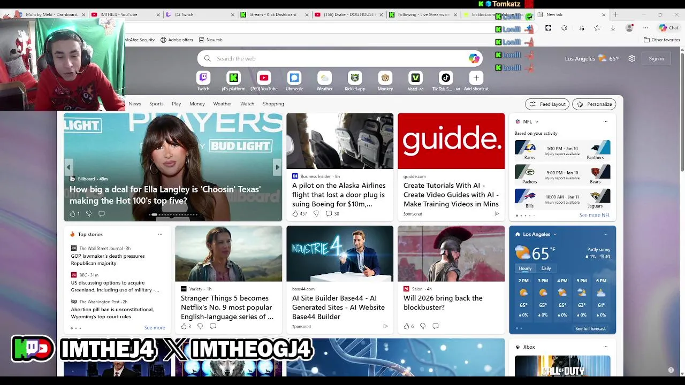This screenshot has height=385, width=685.
Task: Expand the NFL league dropdown
Action: [537, 122]
